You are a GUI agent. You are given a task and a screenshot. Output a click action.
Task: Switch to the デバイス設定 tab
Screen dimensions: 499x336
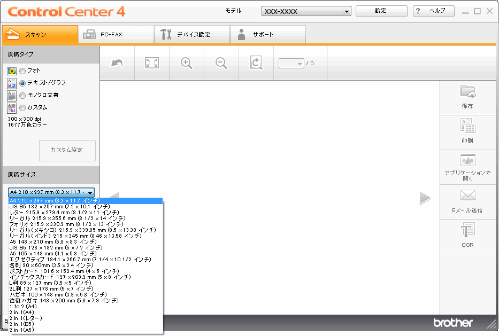pyautogui.click(x=192, y=34)
